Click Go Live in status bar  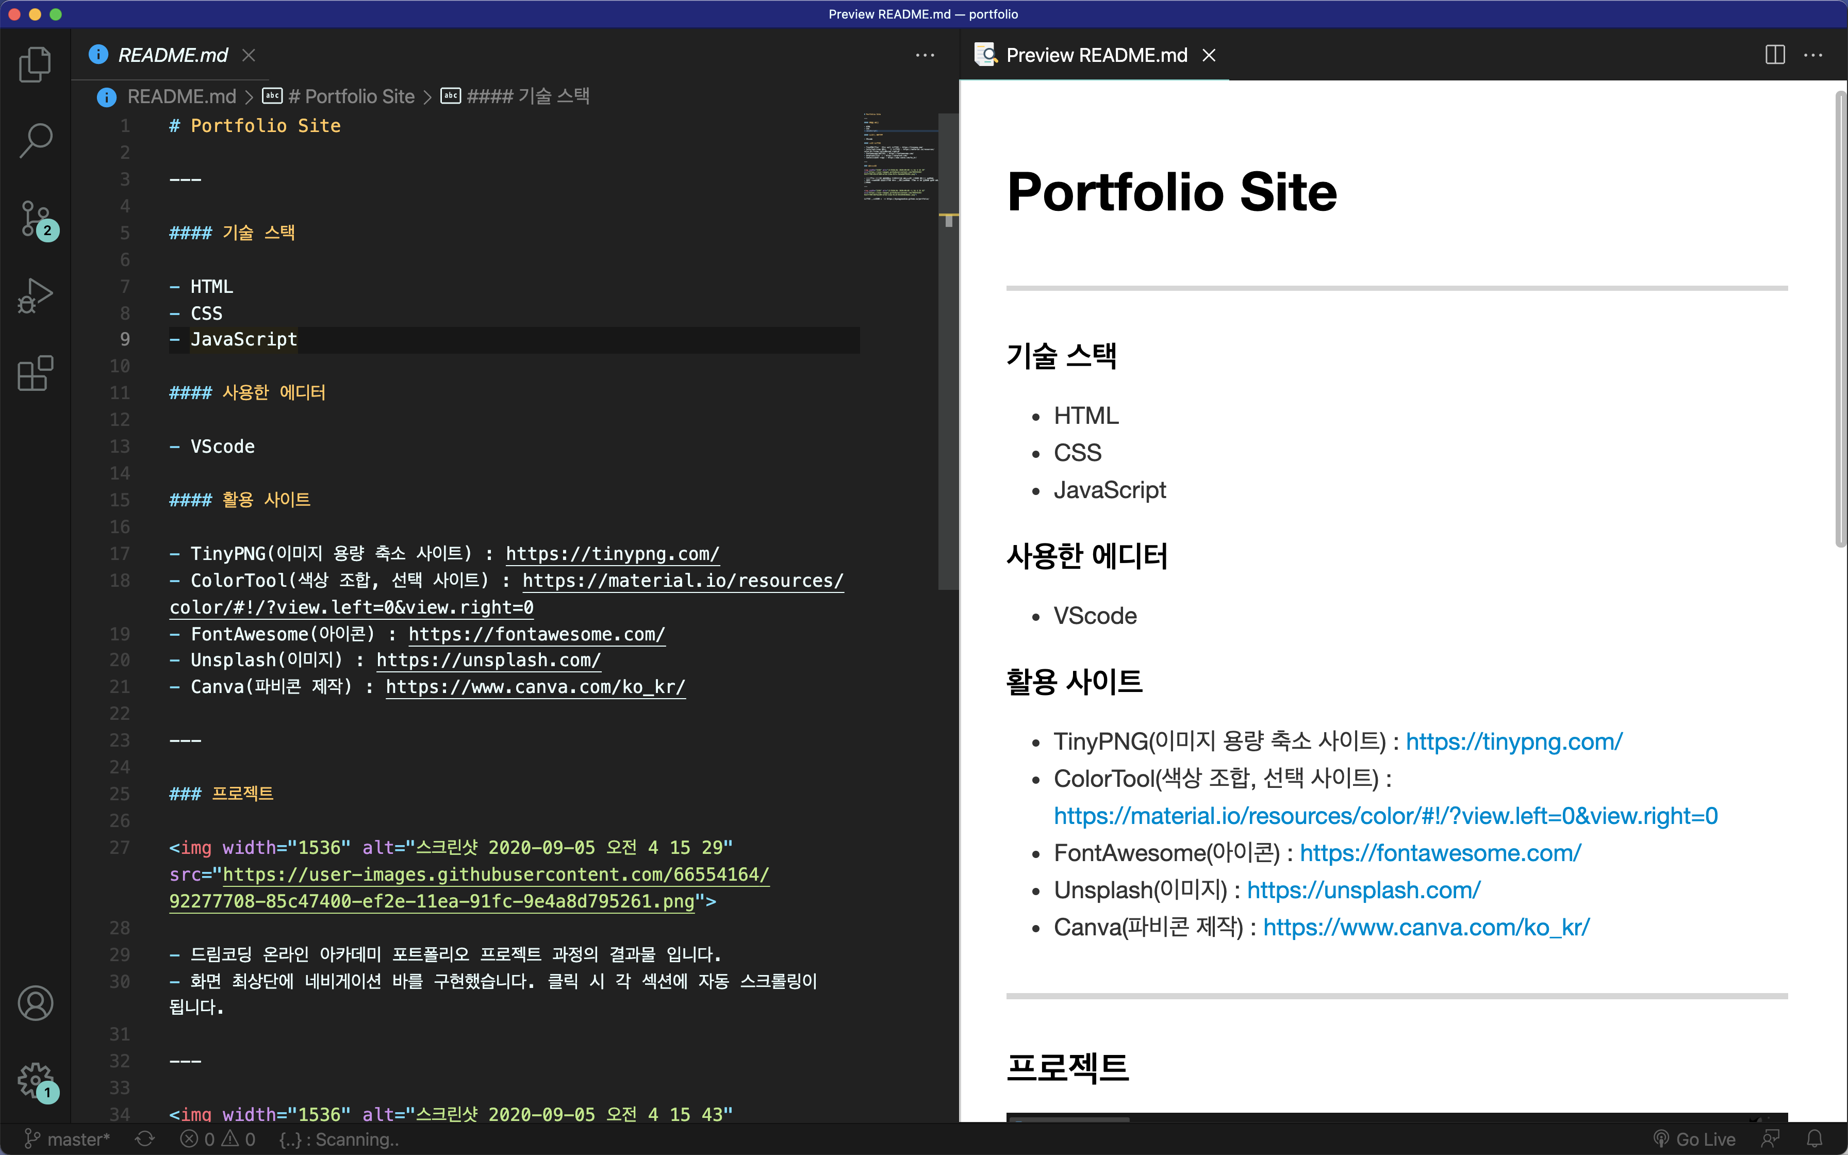point(1694,1139)
